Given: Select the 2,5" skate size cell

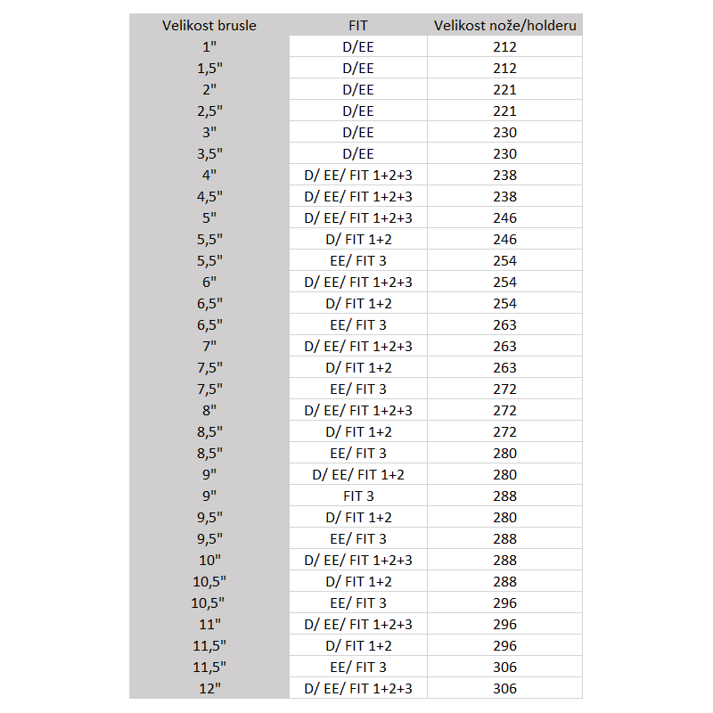Looking at the screenshot, I should [x=209, y=111].
